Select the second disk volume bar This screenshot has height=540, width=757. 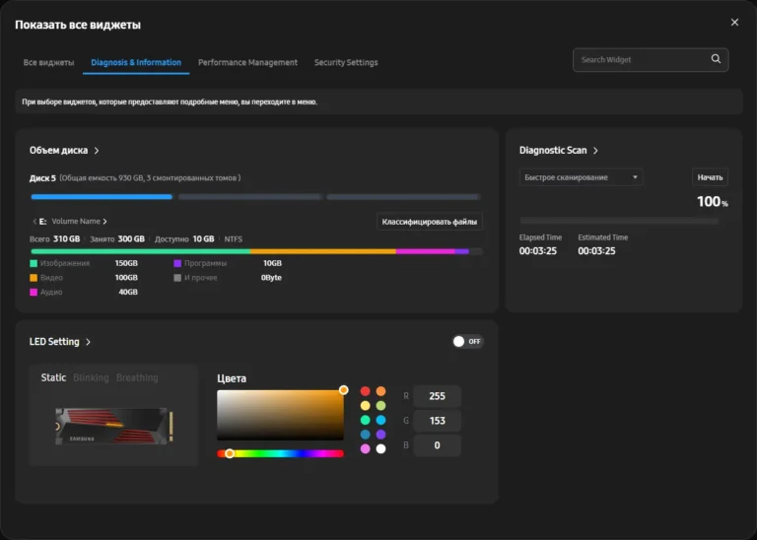point(249,197)
